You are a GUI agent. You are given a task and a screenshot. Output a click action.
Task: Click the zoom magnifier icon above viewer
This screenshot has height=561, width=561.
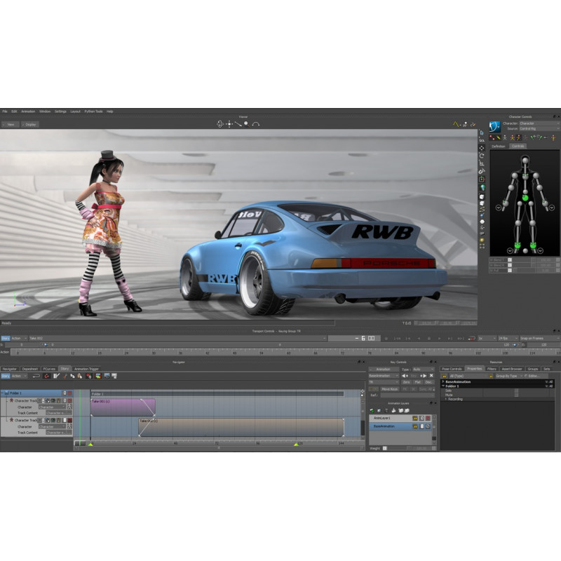pos(246,124)
